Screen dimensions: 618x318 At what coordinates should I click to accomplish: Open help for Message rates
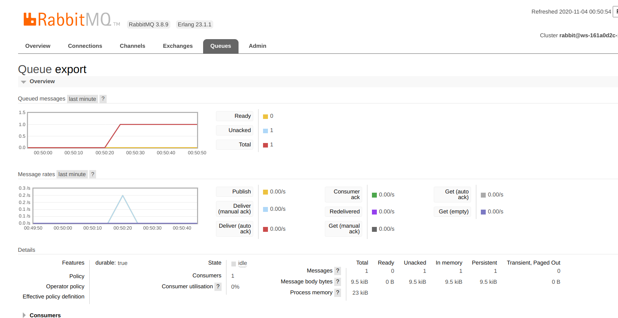click(93, 174)
